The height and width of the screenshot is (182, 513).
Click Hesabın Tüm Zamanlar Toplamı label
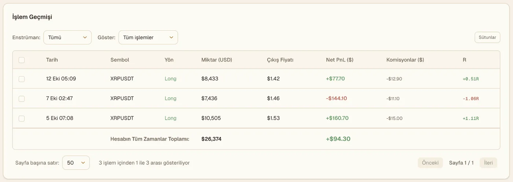(150, 139)
